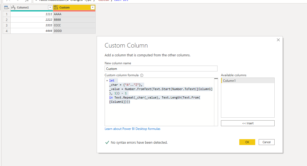Click cell containing DDDD
The image size is (307, 166).
point(74,31)
